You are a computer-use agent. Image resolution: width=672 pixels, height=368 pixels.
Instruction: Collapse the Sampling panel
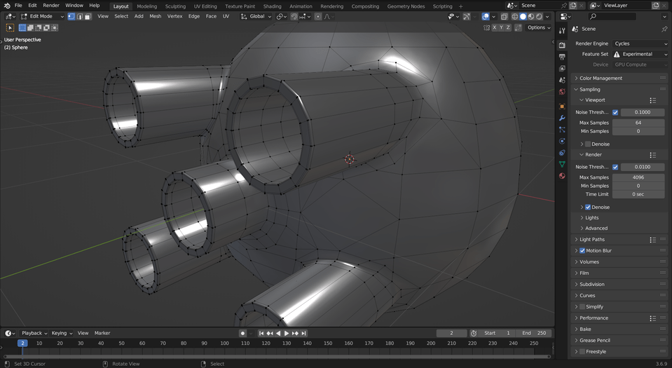(620, 89)
